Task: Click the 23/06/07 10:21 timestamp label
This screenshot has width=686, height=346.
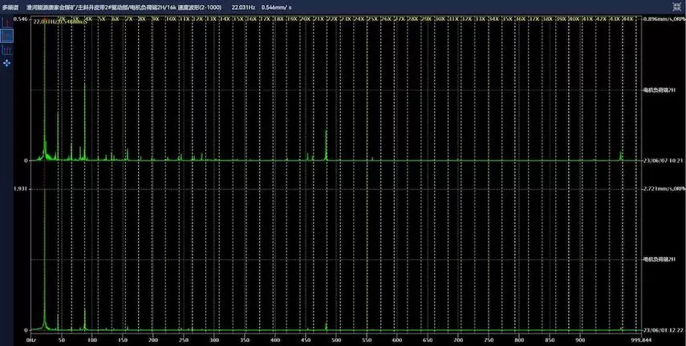Action: pos(662,161)
